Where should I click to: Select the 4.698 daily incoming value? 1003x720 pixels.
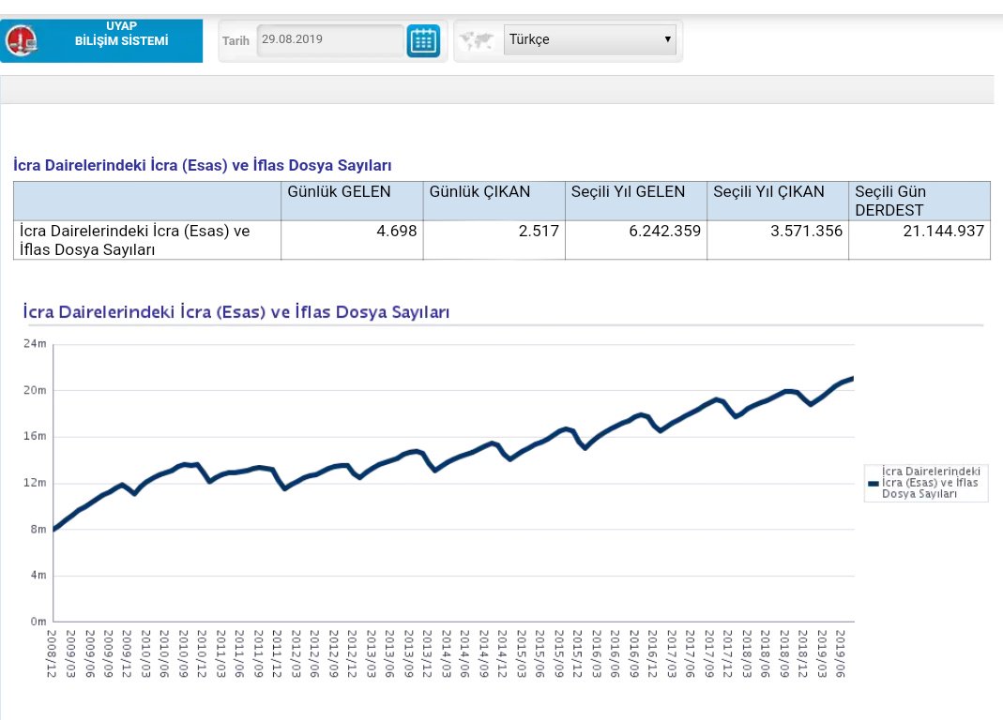pos(397,231)
